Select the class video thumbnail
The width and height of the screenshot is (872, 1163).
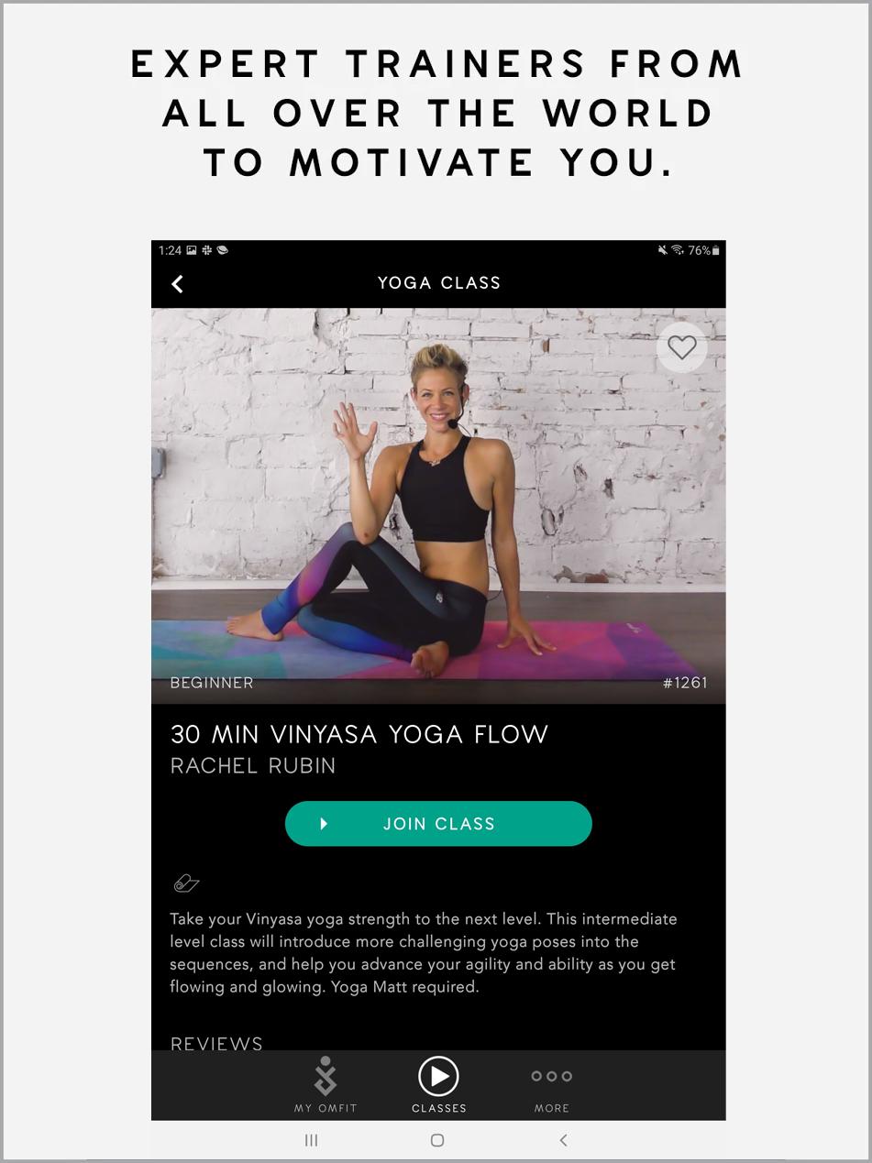point(438,506)
